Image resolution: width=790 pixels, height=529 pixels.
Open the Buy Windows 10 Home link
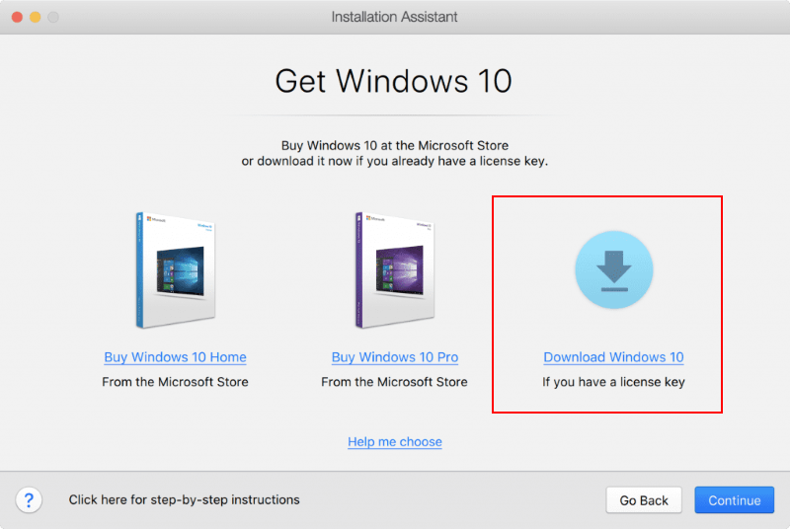pos(175,357)
